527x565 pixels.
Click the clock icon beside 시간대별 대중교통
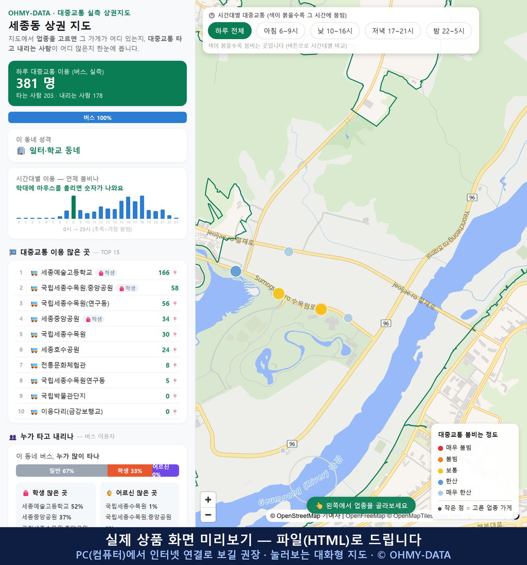pos(212,15)
